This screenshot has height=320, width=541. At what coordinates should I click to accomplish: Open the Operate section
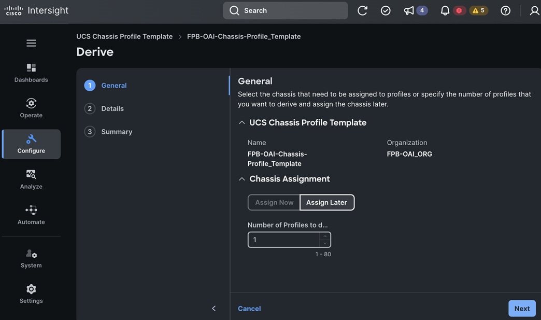click(31, 108)
